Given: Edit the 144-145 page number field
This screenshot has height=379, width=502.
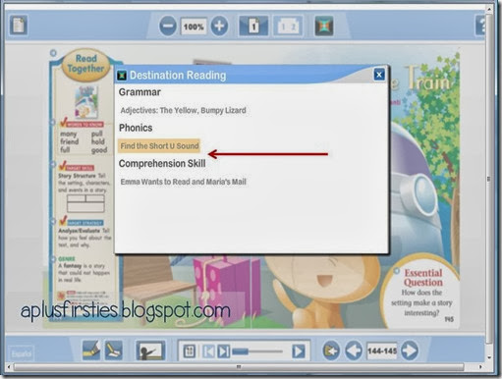Looking at the screenshot, I should [382, 352].
